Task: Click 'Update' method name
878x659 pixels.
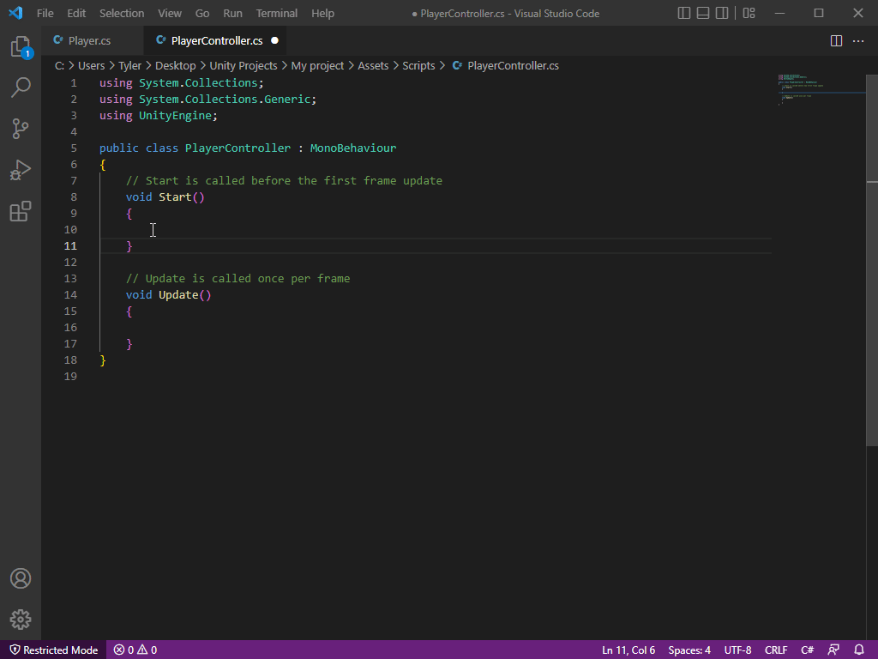Action: click(x=178, y=295)
